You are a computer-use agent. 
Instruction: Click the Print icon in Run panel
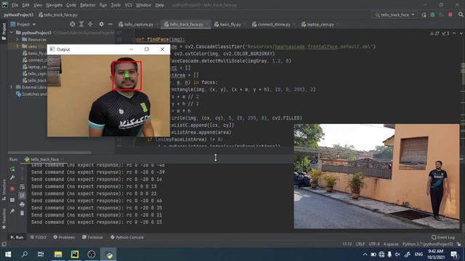(23, 204)
